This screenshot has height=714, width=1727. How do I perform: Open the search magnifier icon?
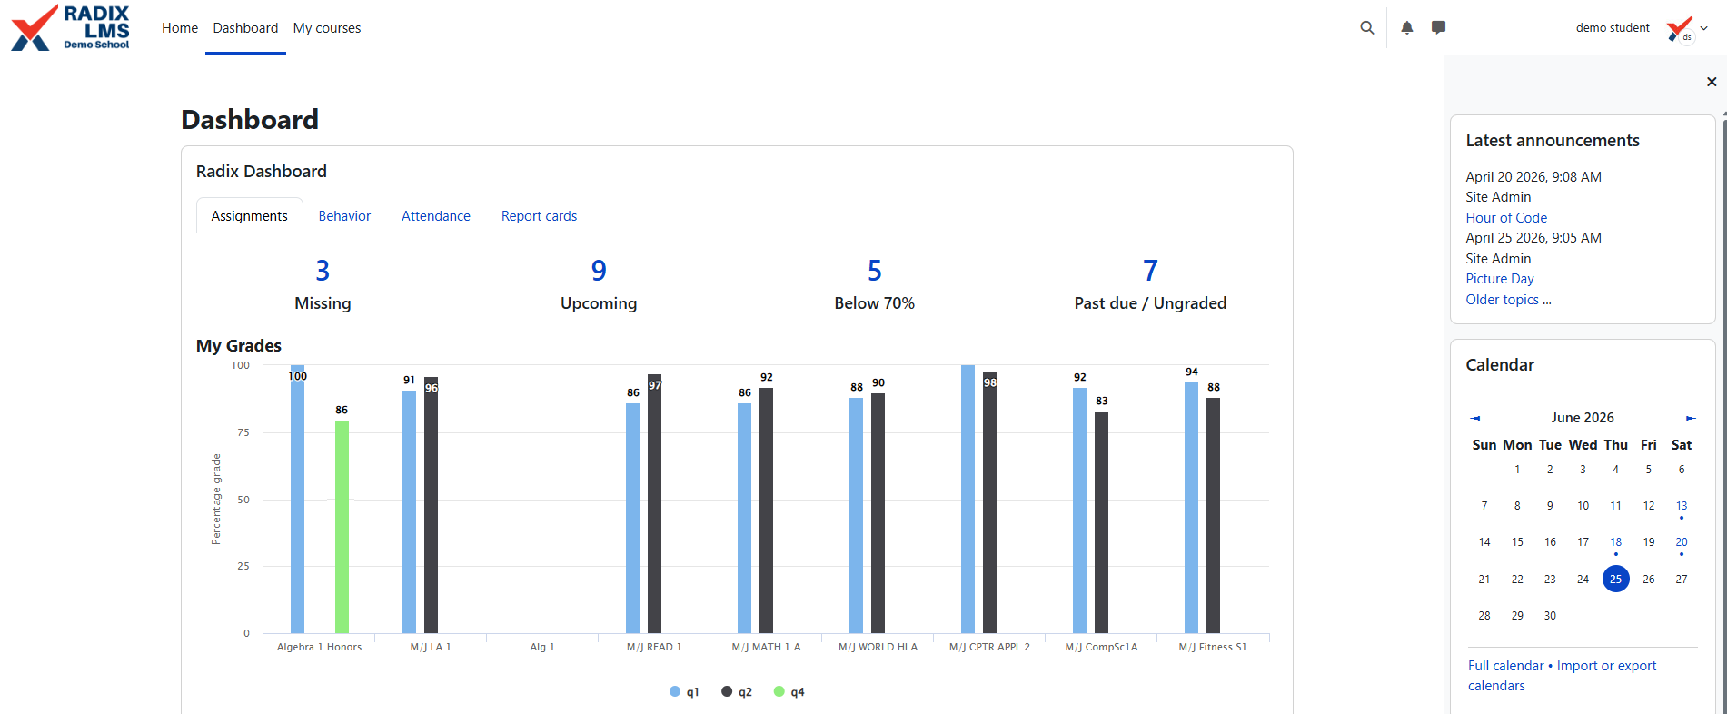click(x=1366, y=28)
